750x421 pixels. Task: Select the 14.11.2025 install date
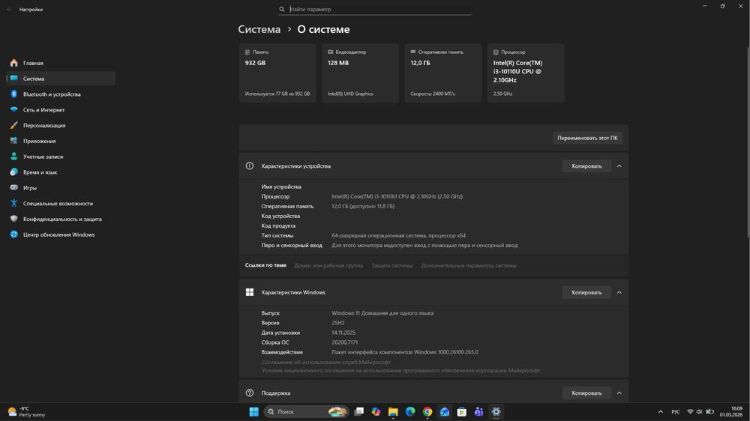point(343,333)
